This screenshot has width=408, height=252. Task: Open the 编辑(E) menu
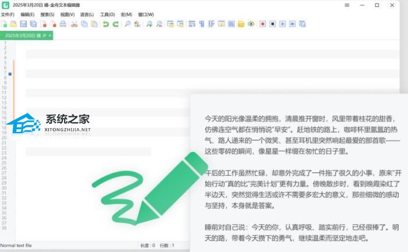pyautogui.click(x=27, y=15)
